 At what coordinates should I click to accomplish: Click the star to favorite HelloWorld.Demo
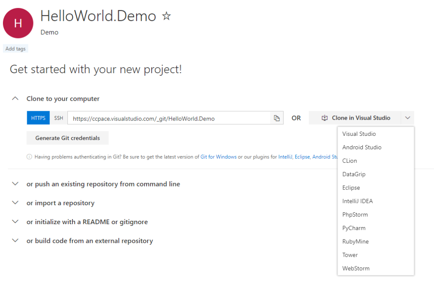[x=166, y=16]
